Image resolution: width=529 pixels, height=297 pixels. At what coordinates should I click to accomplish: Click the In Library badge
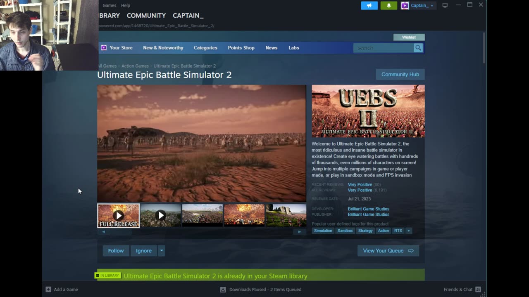tap(108, 276)
